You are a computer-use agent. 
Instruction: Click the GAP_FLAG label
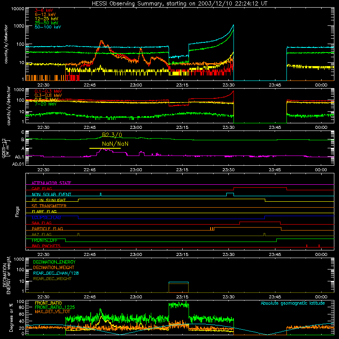[42, 189]
